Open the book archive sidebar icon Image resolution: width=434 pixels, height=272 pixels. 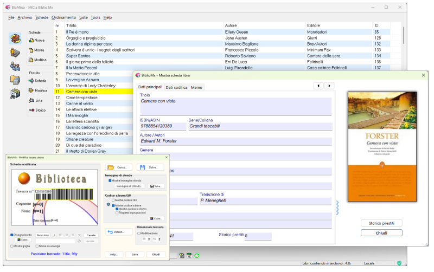[15, 38]
